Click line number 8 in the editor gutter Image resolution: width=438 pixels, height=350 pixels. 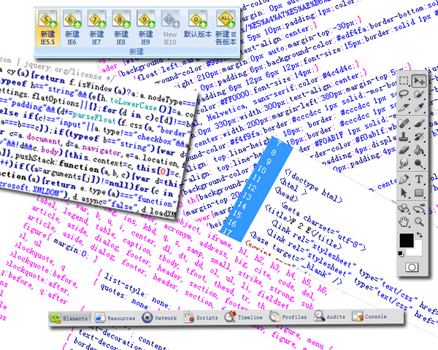tap(273, 152)
